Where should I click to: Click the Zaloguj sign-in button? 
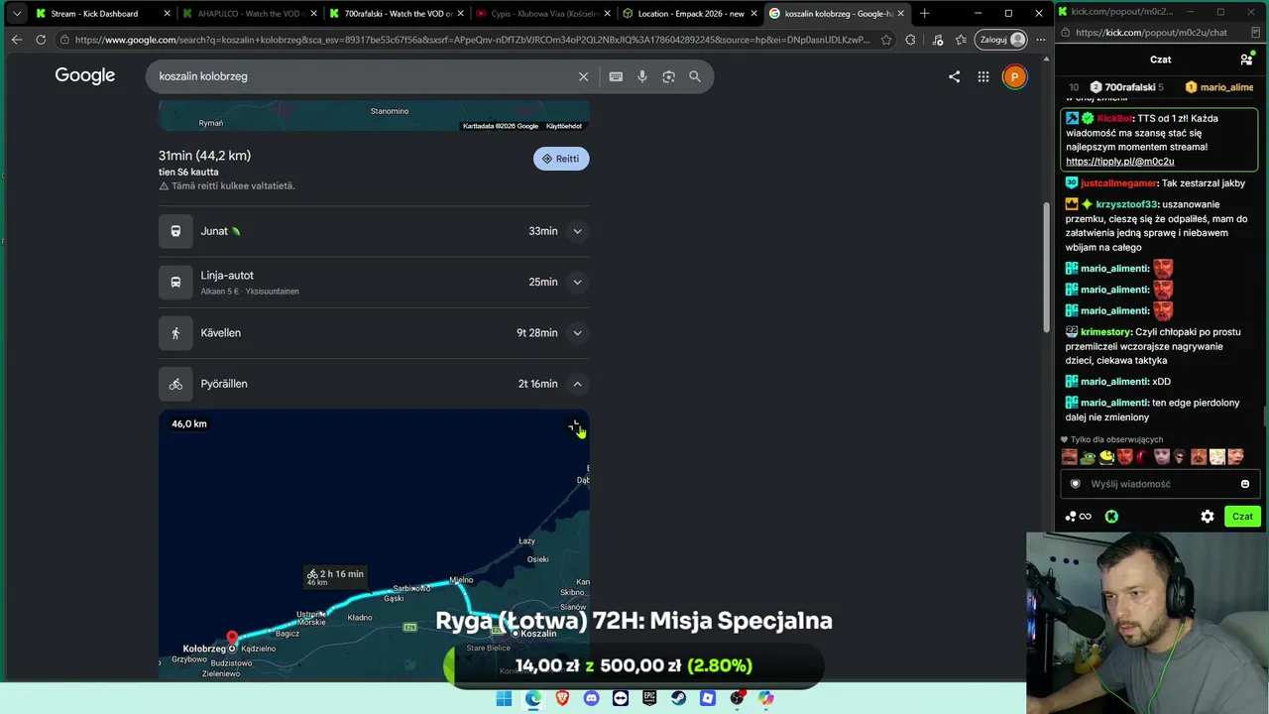pos(1003,40)
